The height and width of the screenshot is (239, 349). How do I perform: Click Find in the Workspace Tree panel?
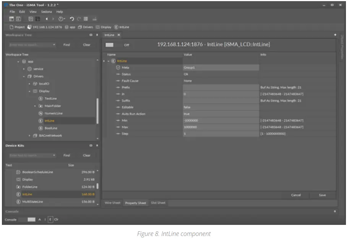67,45
